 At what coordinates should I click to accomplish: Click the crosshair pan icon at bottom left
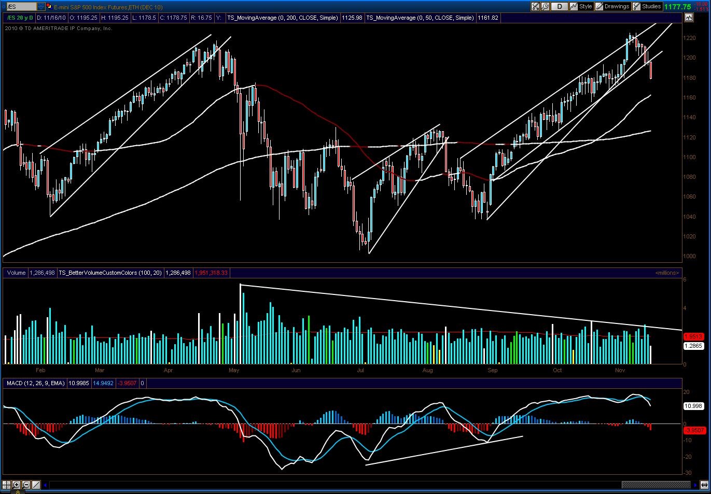[7, 485]
